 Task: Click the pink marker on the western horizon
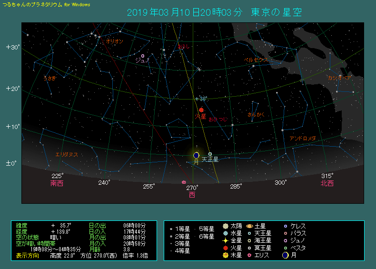click(x=184, y=182)
